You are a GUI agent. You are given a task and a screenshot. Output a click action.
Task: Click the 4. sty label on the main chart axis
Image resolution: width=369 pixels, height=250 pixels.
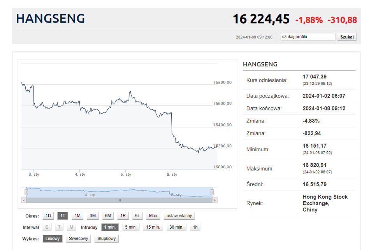[x=80, y=174]
